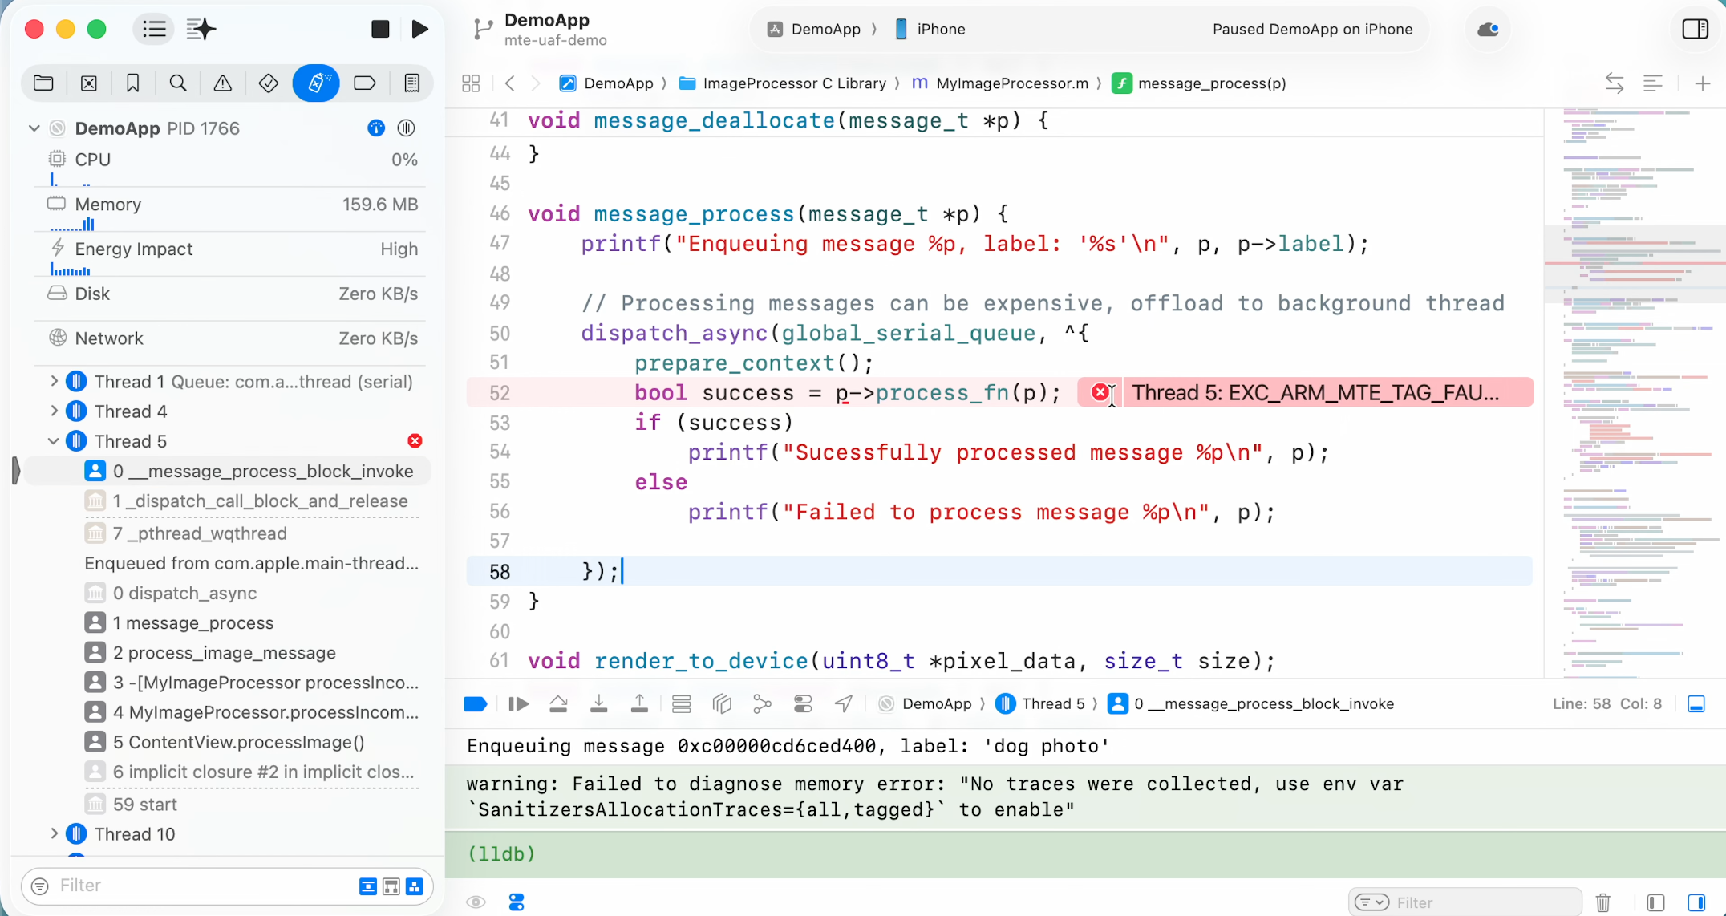Open the coding assistant sparkle icon
This screenshot has width=1726, height=916.
[201, 30]
